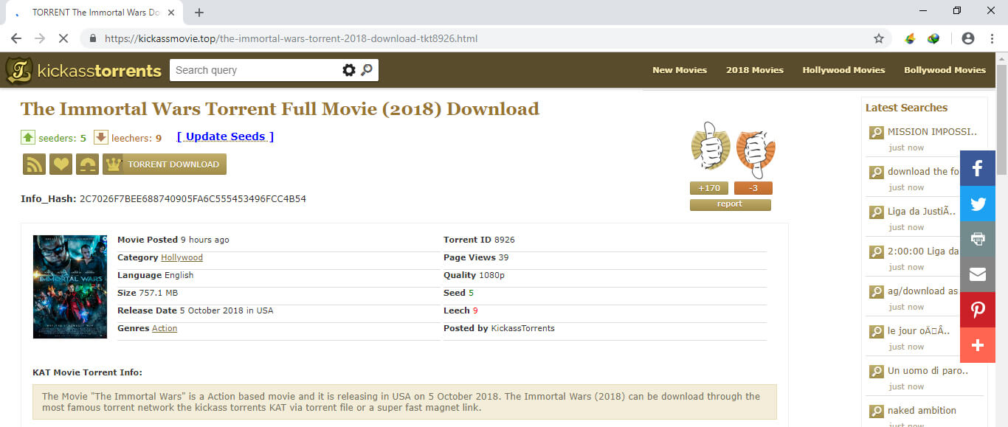The height and width of the screenshot is (427, 1008).
Task: Share page on Twitter
Action: point(978,204)
